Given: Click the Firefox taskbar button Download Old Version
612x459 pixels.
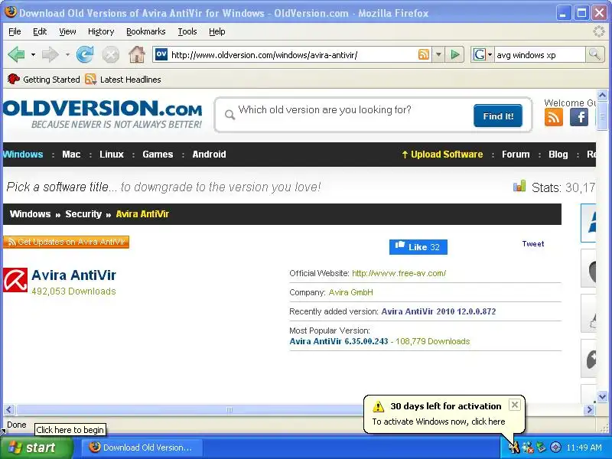Looking at the screenshot, I should [142, 448].
